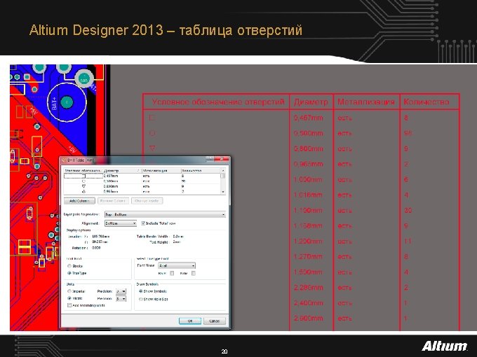This screenshot has width=477, height=357.
Task: Choose Imperial units radio button
Action: point(69,291)
